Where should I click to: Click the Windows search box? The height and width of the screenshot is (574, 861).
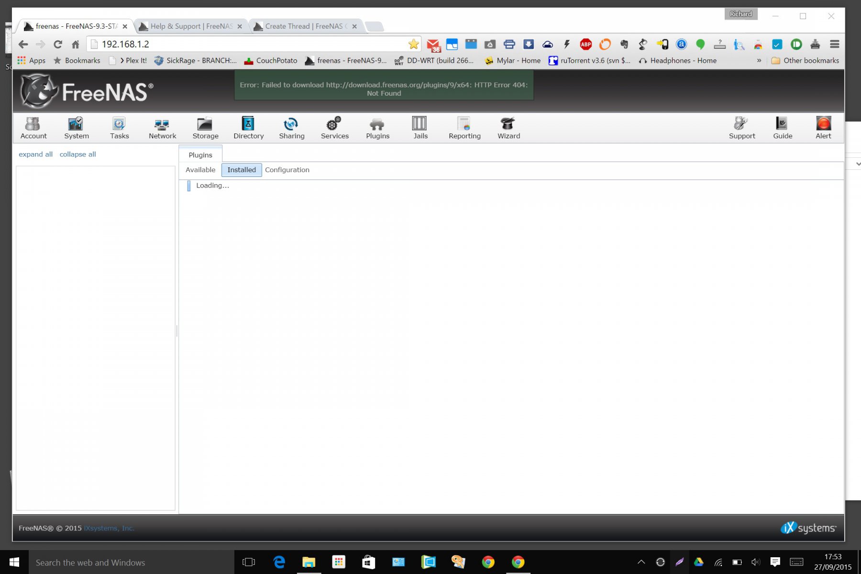point(132,563)
